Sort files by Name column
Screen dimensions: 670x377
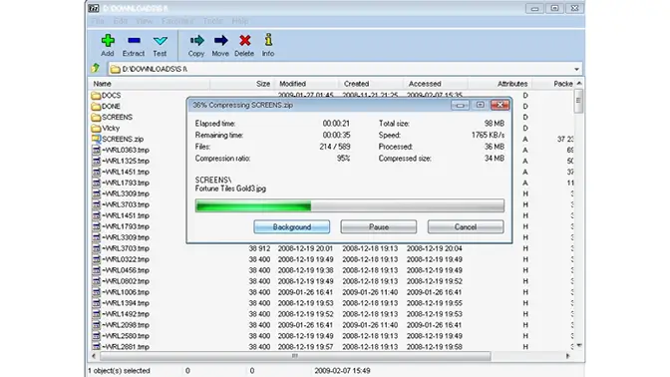pyautogui.click(x=150, y=84)
